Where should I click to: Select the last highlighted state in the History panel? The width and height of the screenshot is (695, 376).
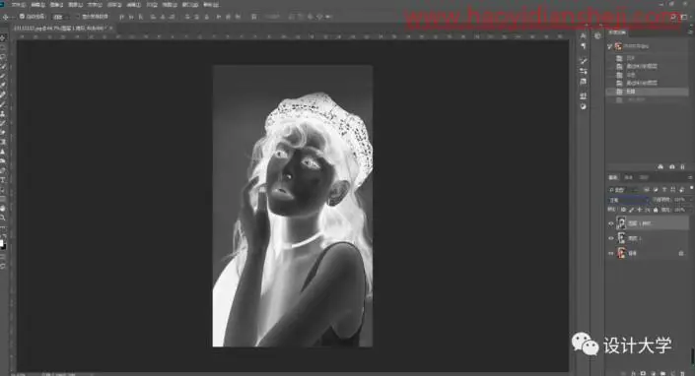pyautogui.click(x=647, y=92)
